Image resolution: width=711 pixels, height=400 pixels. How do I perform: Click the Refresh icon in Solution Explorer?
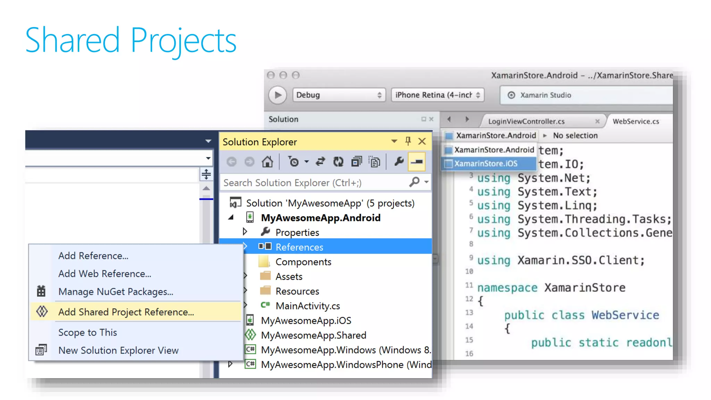tap(338, 162)
